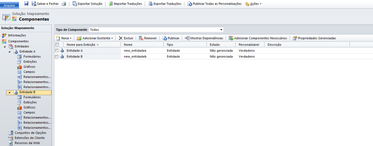Click Excluir delete button in grid toolbar
Image resolution: width=373 pixels, height=146 pixels.
pos(126,38)
